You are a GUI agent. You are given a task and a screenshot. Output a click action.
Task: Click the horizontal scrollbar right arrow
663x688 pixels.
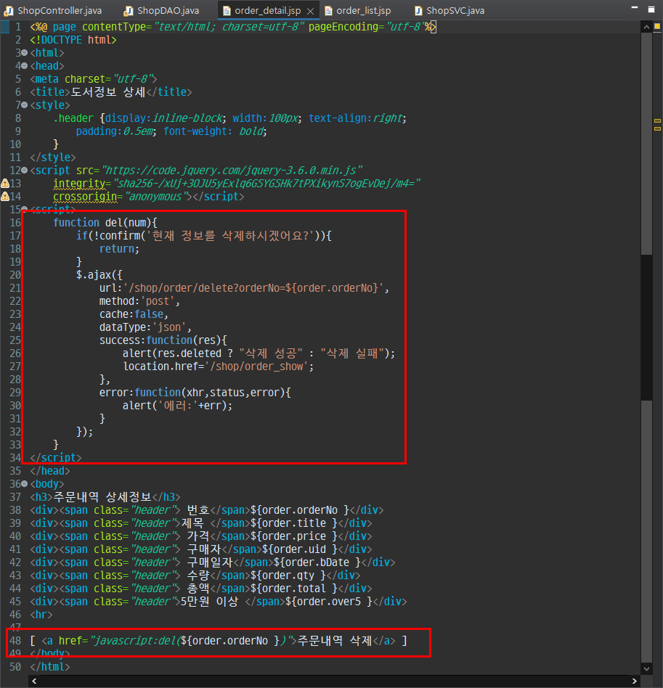point(635,681)
